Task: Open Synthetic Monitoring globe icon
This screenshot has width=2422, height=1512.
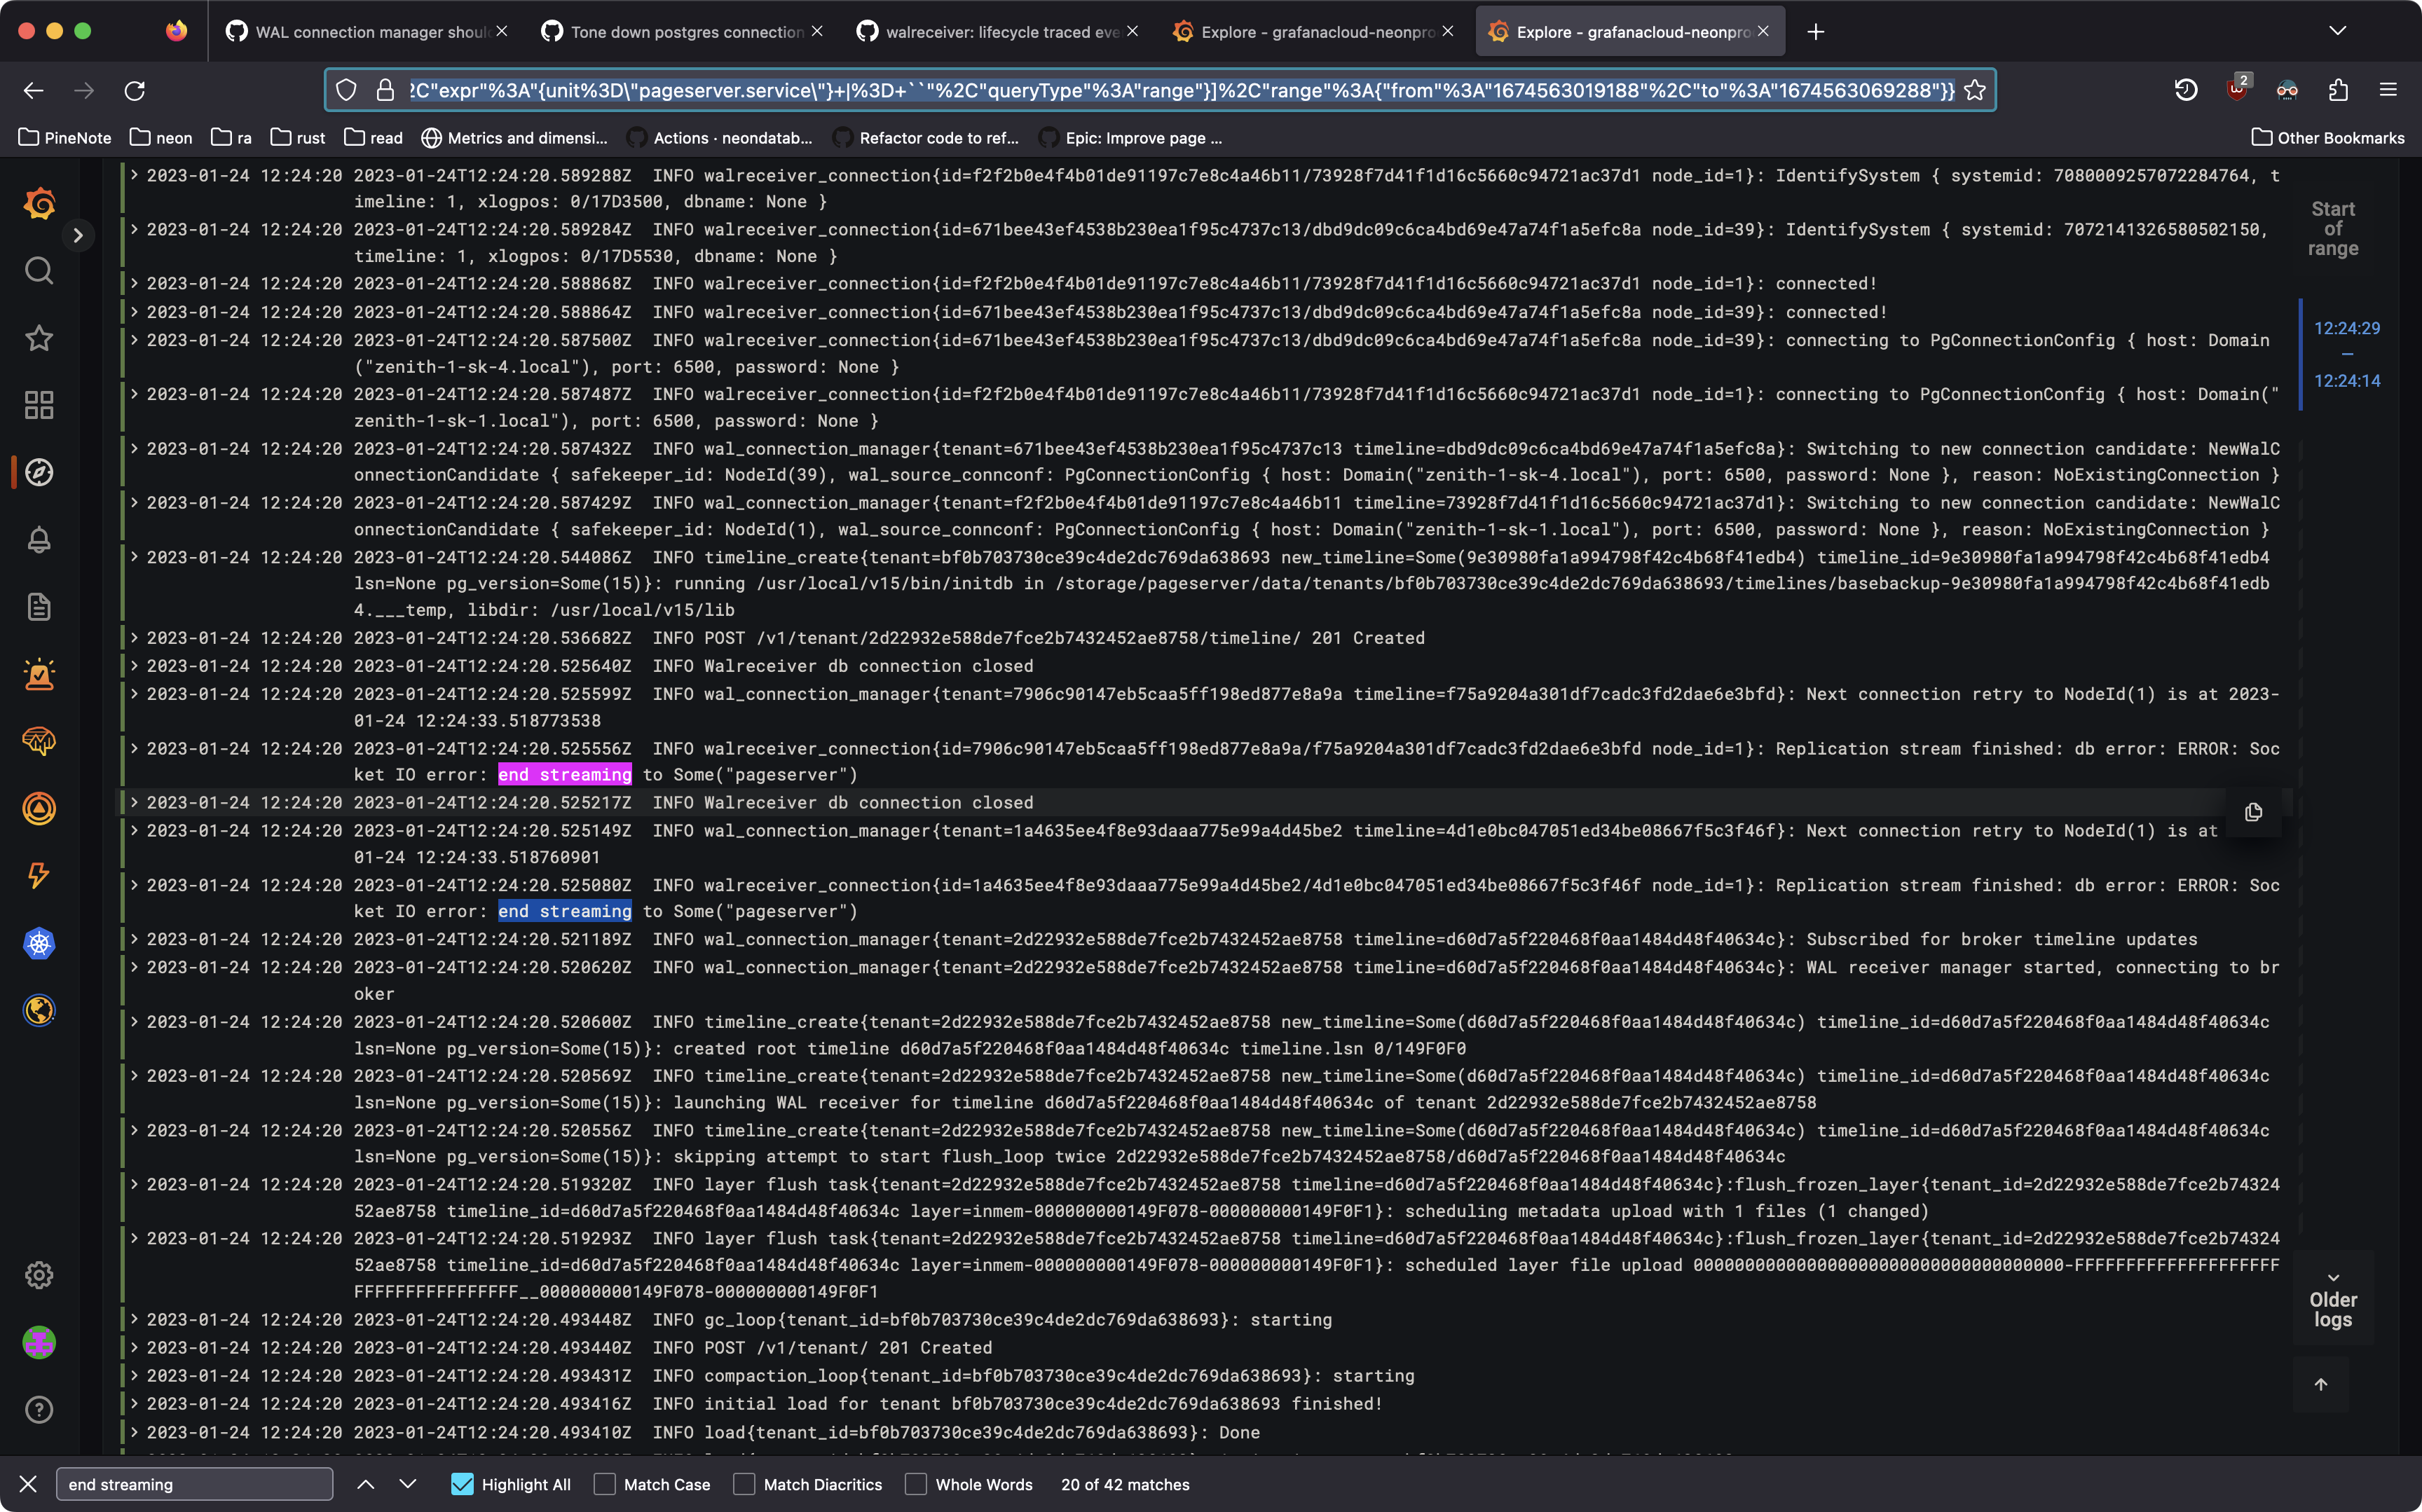Action: click(39, 1010)
